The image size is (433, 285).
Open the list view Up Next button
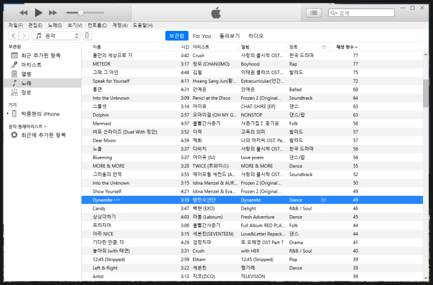click(314, 13)
